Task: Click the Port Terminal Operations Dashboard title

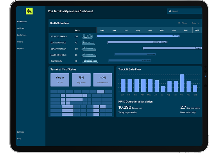Action: pos(70,11)
